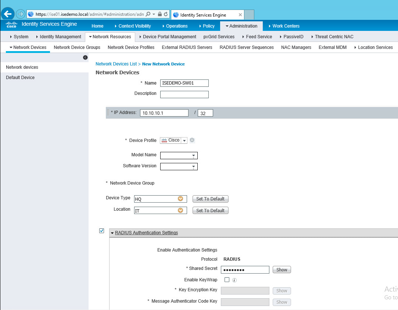Open pxGrid Services

pos(219,36)
